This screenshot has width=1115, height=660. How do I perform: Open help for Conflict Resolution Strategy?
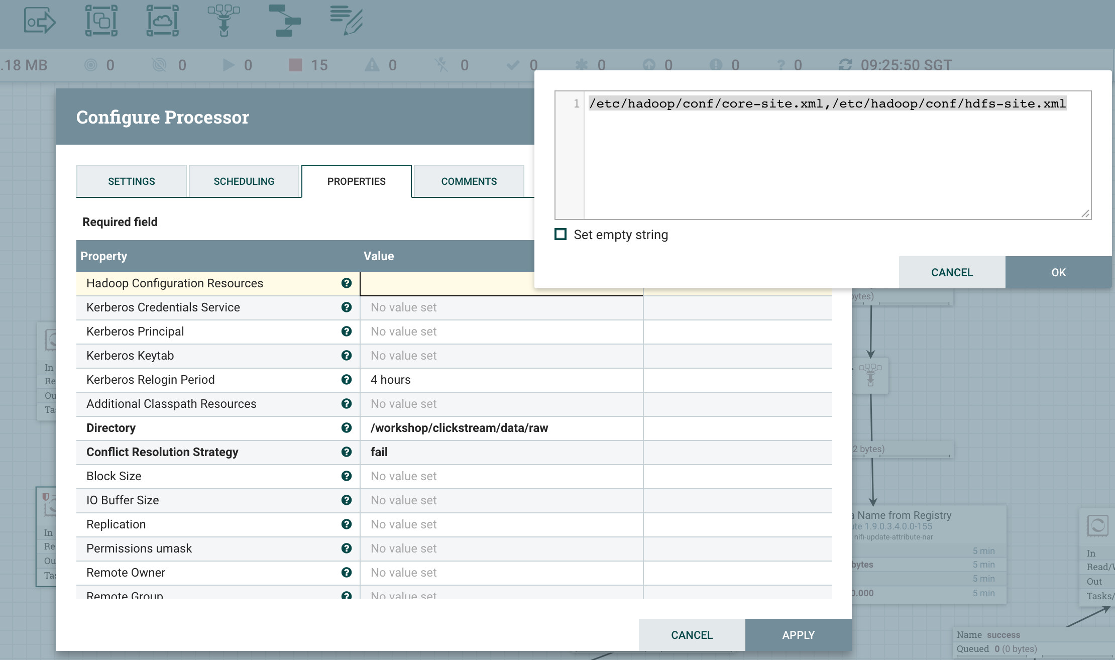click(346, 452)
